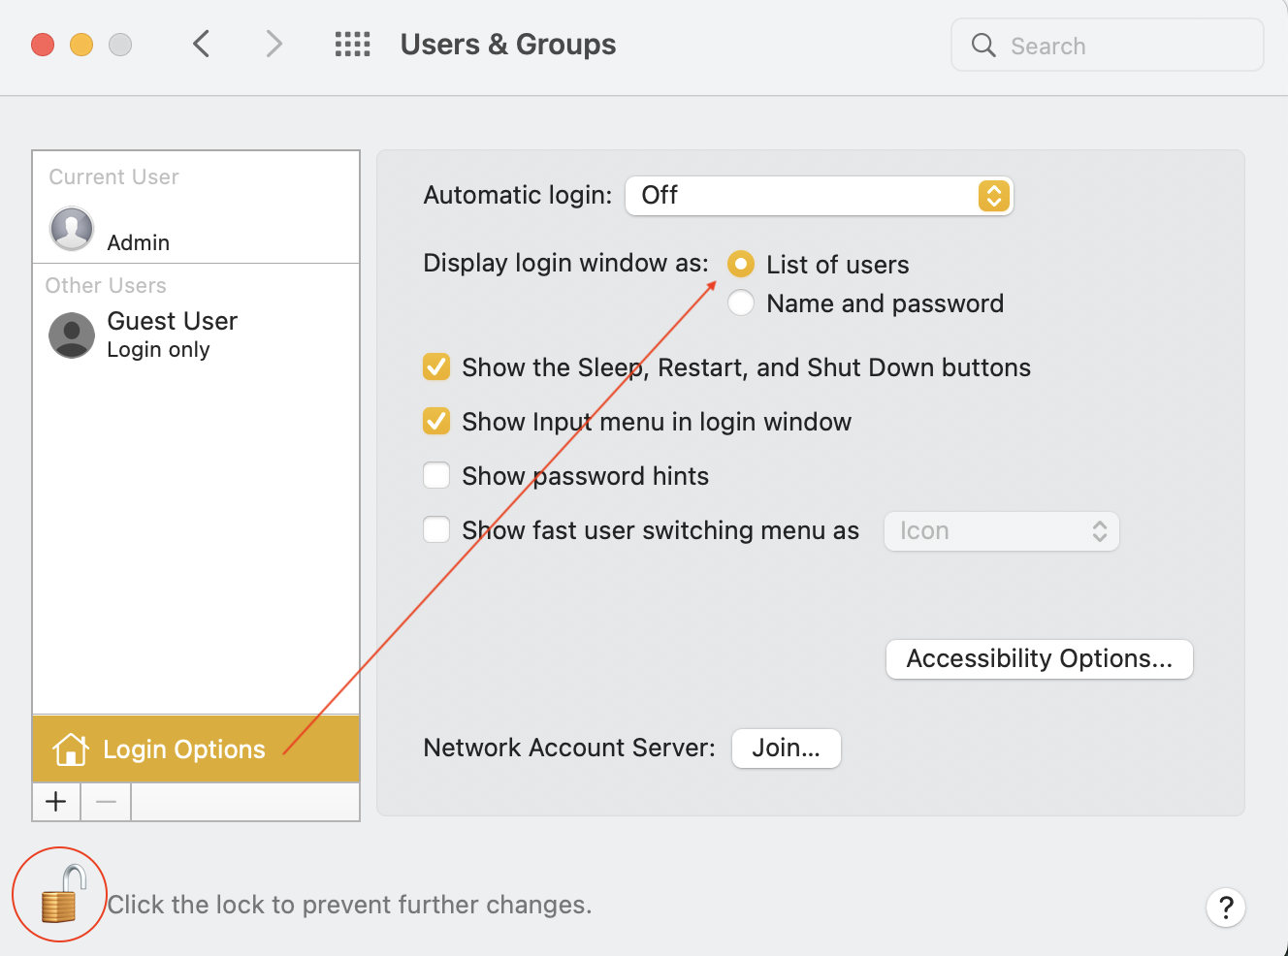1288x956 pixels.
Task: Select List of users radio option
Action: click(x=741, y=264)
